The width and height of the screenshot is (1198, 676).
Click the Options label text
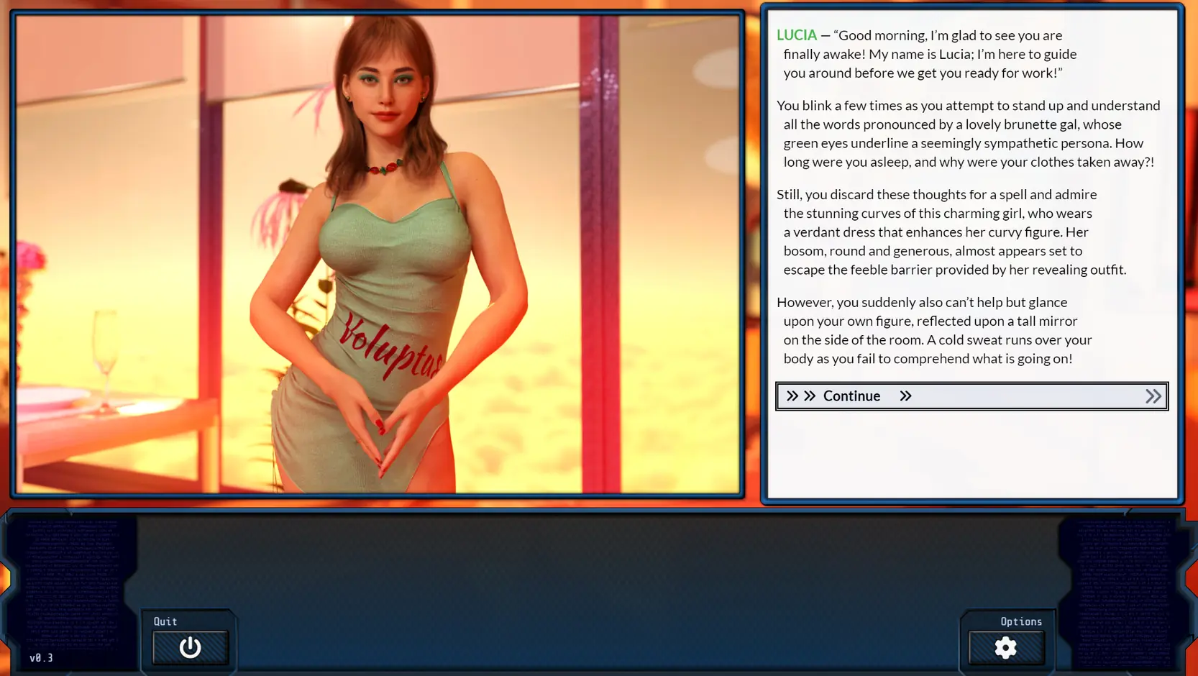1020,621
